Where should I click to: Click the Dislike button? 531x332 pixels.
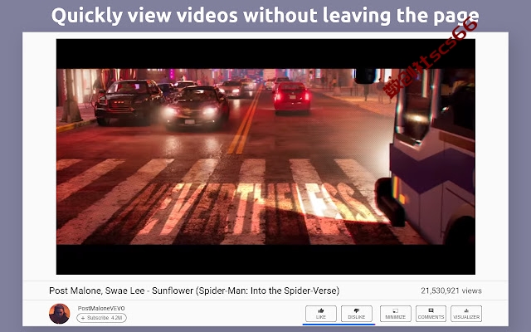[x=356, y=314]
